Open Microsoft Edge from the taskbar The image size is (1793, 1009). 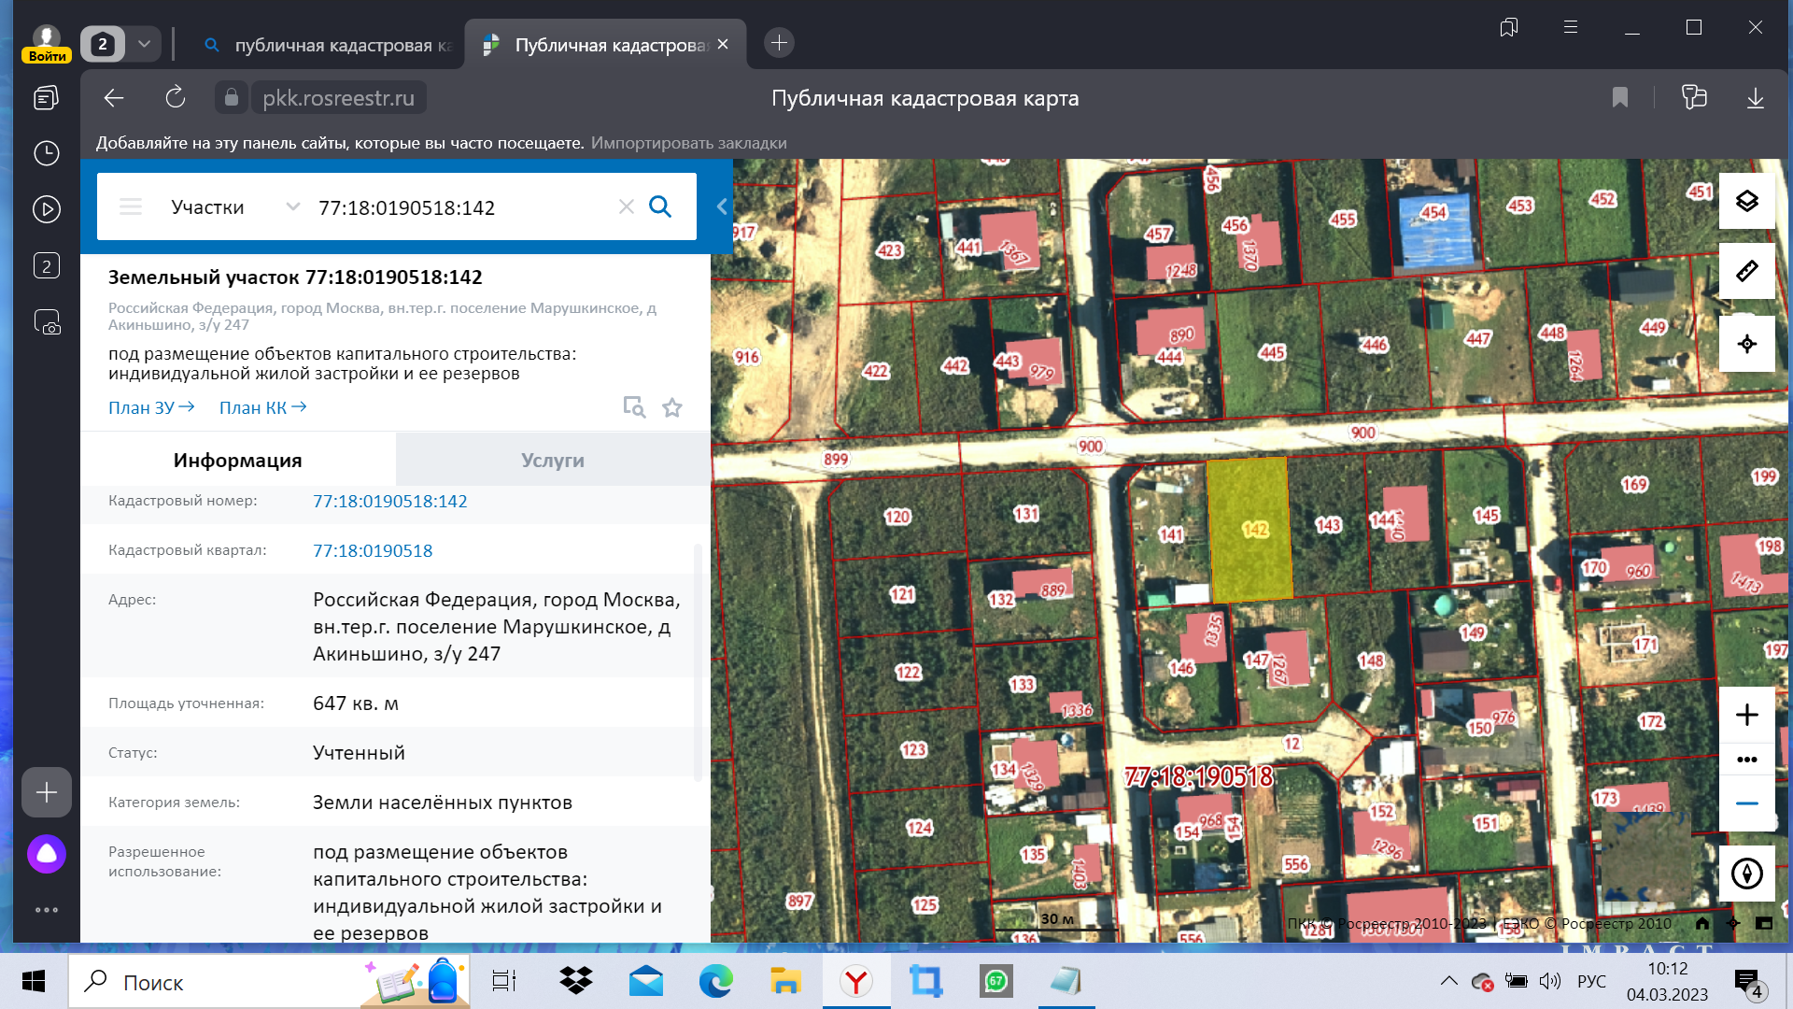[715, 981]
